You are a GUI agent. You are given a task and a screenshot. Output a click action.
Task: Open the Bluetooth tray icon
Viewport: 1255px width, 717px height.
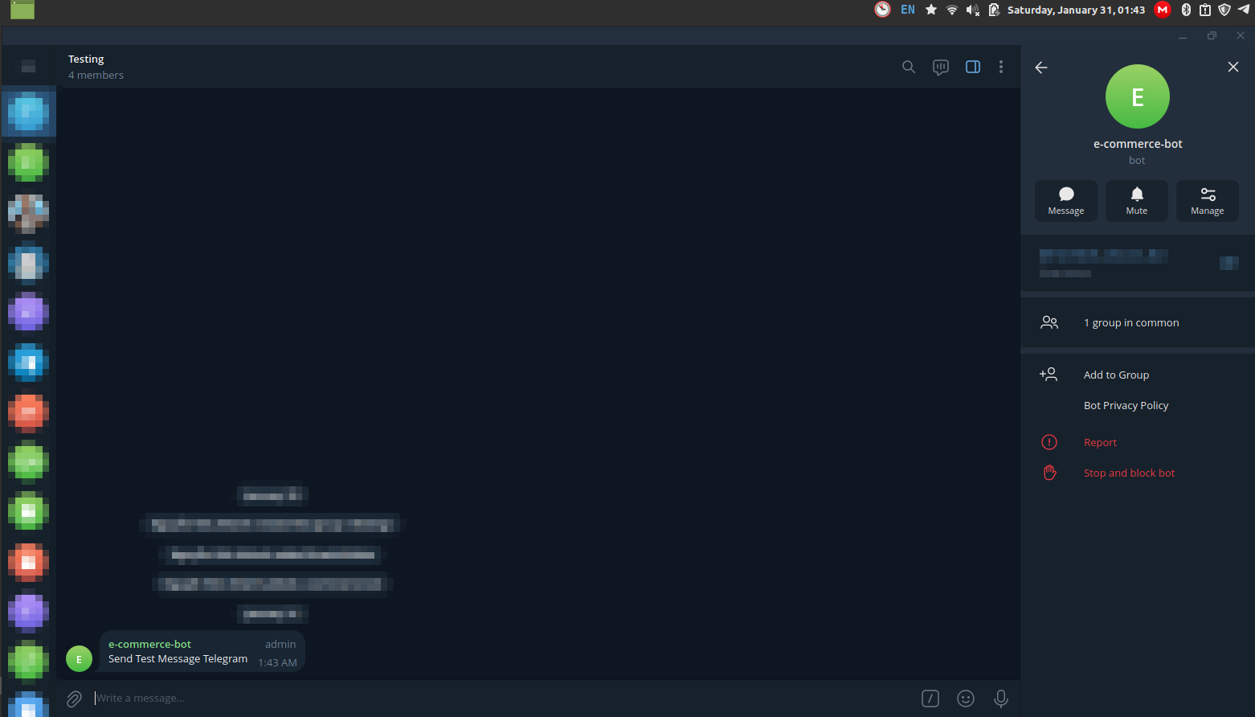(x=1186, y=10)
